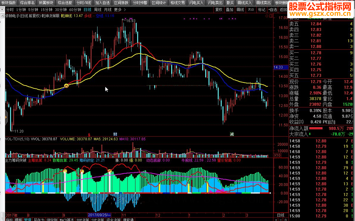
Task: Open 区间涨跌 tool
Action: 121,3
